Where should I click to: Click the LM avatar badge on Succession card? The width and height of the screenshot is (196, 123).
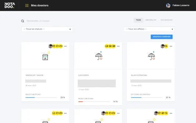click(107, 46)
